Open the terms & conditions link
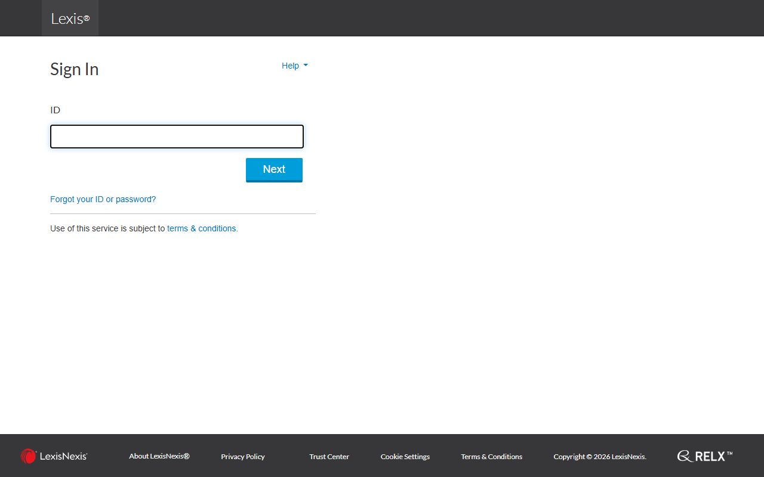The width and height of the screenshot is (764, 477). 202,228
